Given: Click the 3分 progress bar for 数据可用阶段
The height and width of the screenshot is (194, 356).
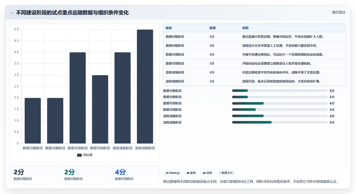Looking at the screenshot, I should click(280, 110).
